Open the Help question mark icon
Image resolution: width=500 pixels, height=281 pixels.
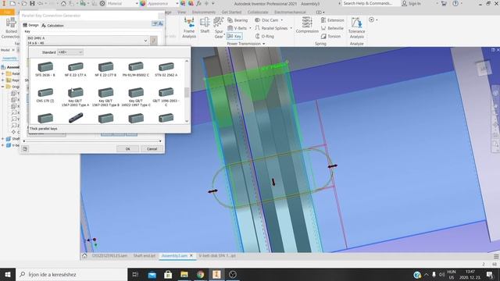tap(455, 3)
